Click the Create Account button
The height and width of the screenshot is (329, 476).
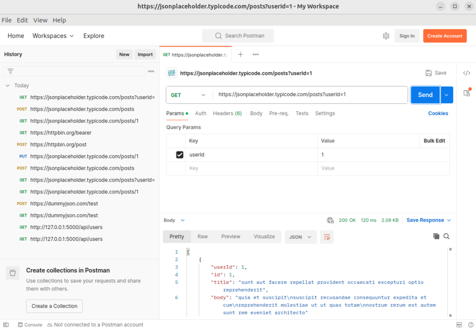tap(445, 36)
